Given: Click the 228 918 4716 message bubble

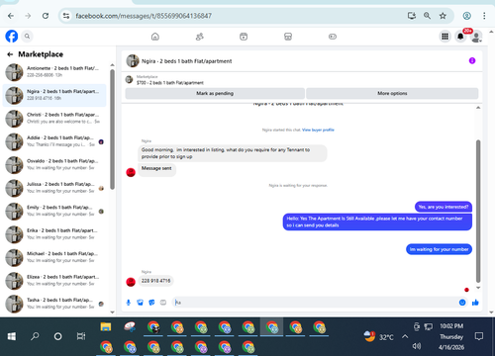Looking at the screenshot, I should [x=155, y=281].
